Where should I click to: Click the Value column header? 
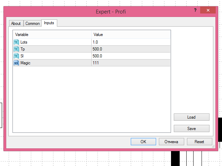131,35
